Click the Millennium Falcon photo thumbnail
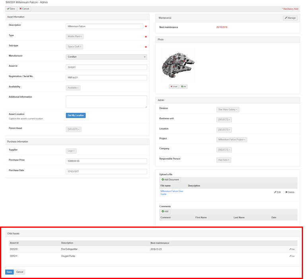Viewport: 307px width, 279px height. pyautogui.click(x=178, y=65)
